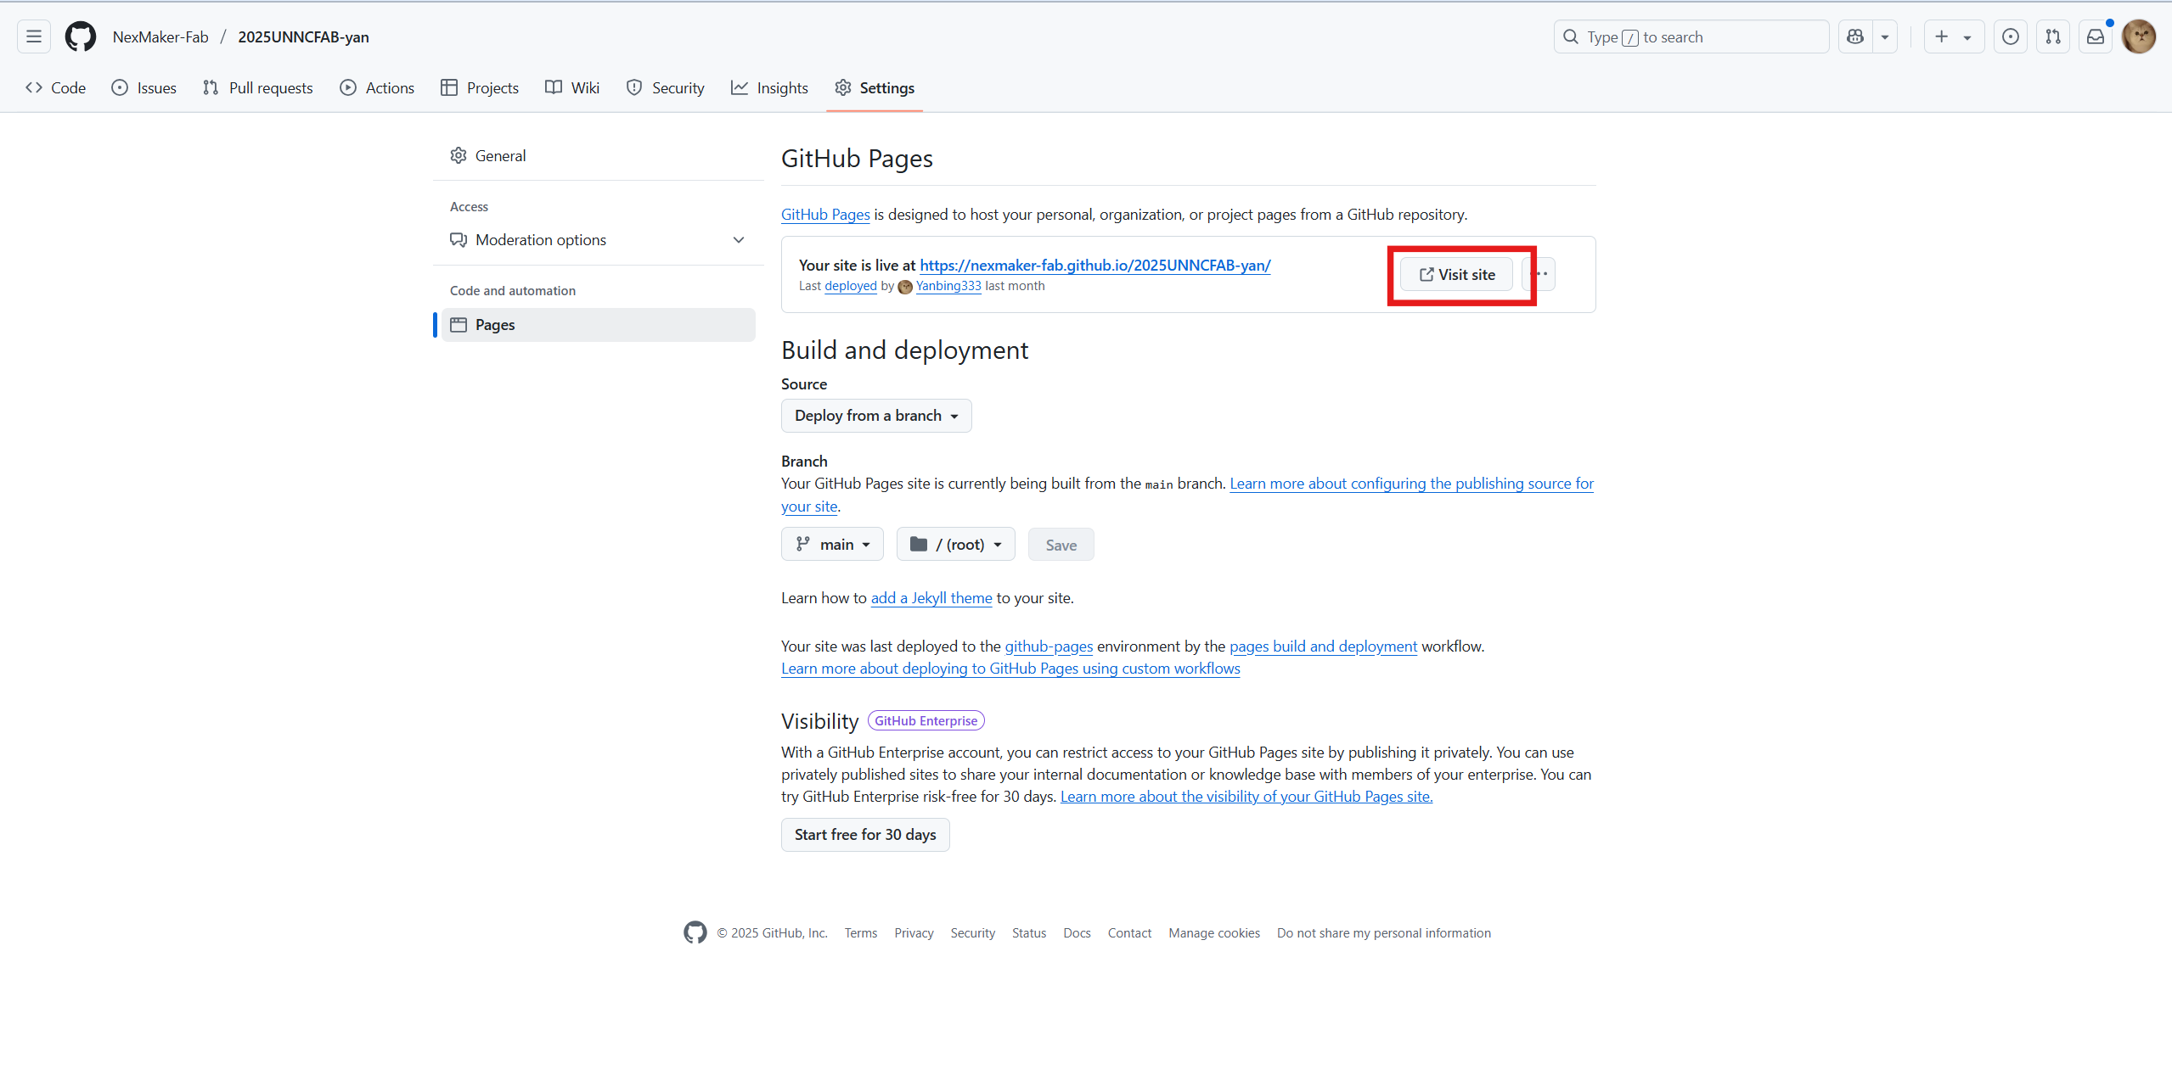Open Learn more about custom workflows link
This screenshot has width=2172, height=1069.
pos(1010,669)
